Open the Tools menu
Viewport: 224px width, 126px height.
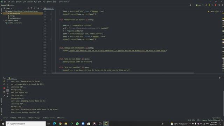(40, 2)
